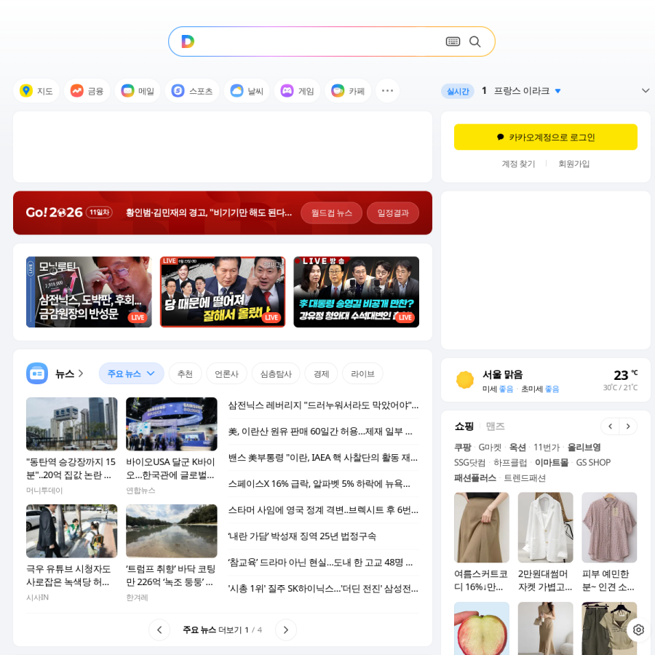The width and height of the screenshot is (655, 655).
Task: Select the 경제 news tab
Action: pos(321,373)
